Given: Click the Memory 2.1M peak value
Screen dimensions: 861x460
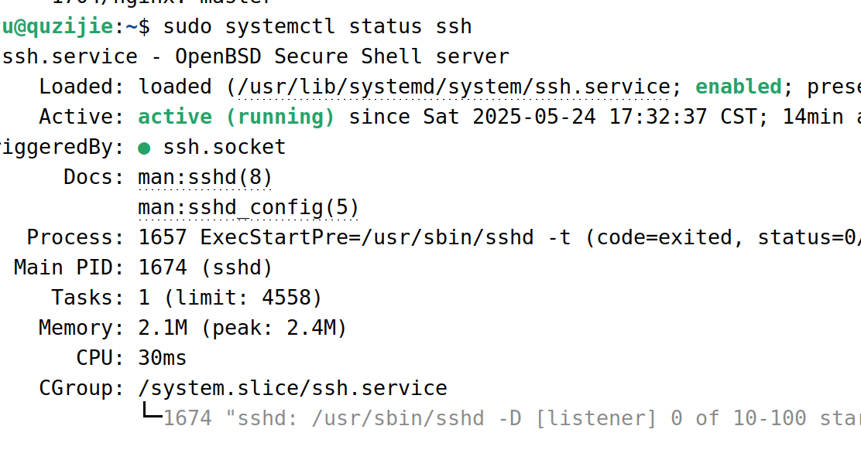Looking at the screenshot, I should (x=242, y=328).
